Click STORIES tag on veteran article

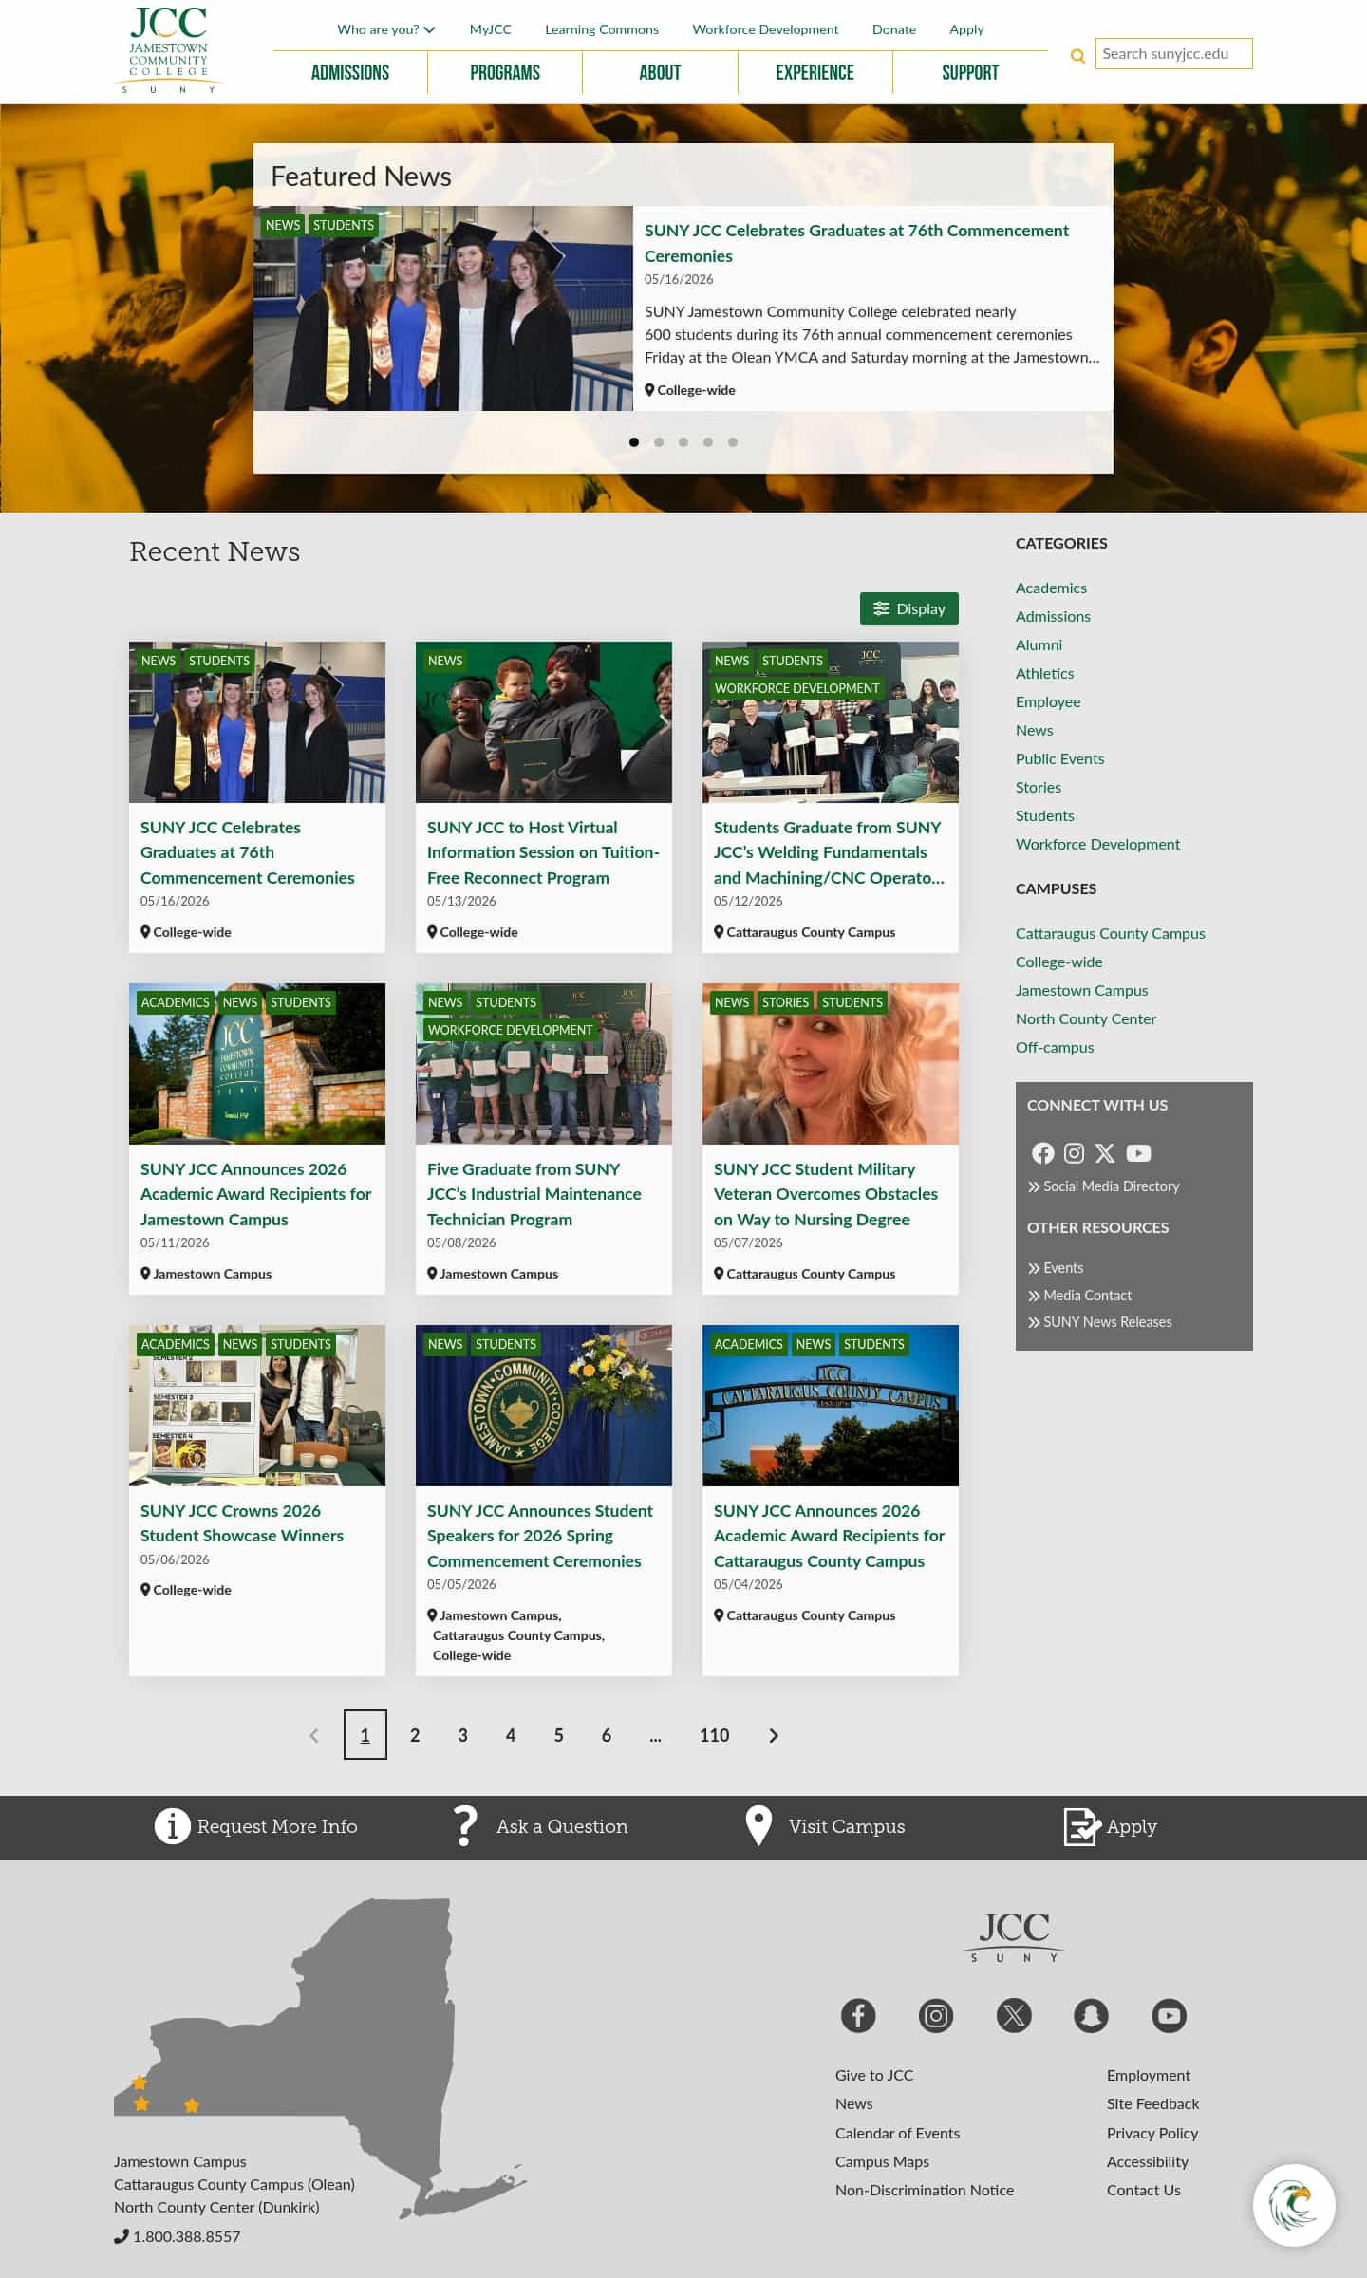[x=785, y=1002]
